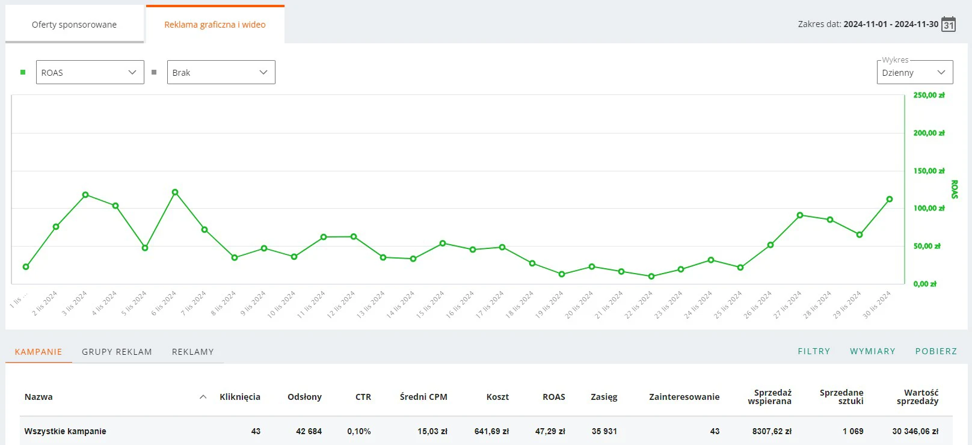Screen dimensions: 972x445
Task: Open the date range calendar icon
Action: (x=948, y=25)
